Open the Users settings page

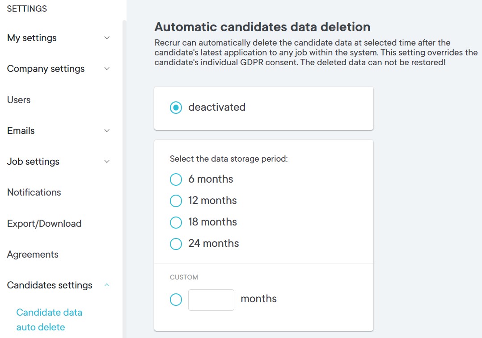[x=19, y=100]
